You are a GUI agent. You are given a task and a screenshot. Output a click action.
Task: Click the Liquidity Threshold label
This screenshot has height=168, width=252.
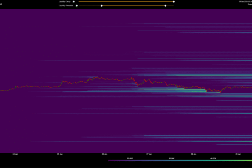pos(66,6)
